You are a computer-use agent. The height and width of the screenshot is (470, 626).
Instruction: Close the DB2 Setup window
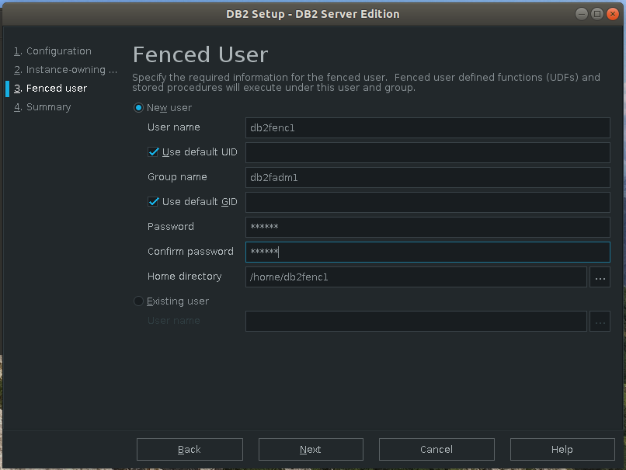coord(612,14)
